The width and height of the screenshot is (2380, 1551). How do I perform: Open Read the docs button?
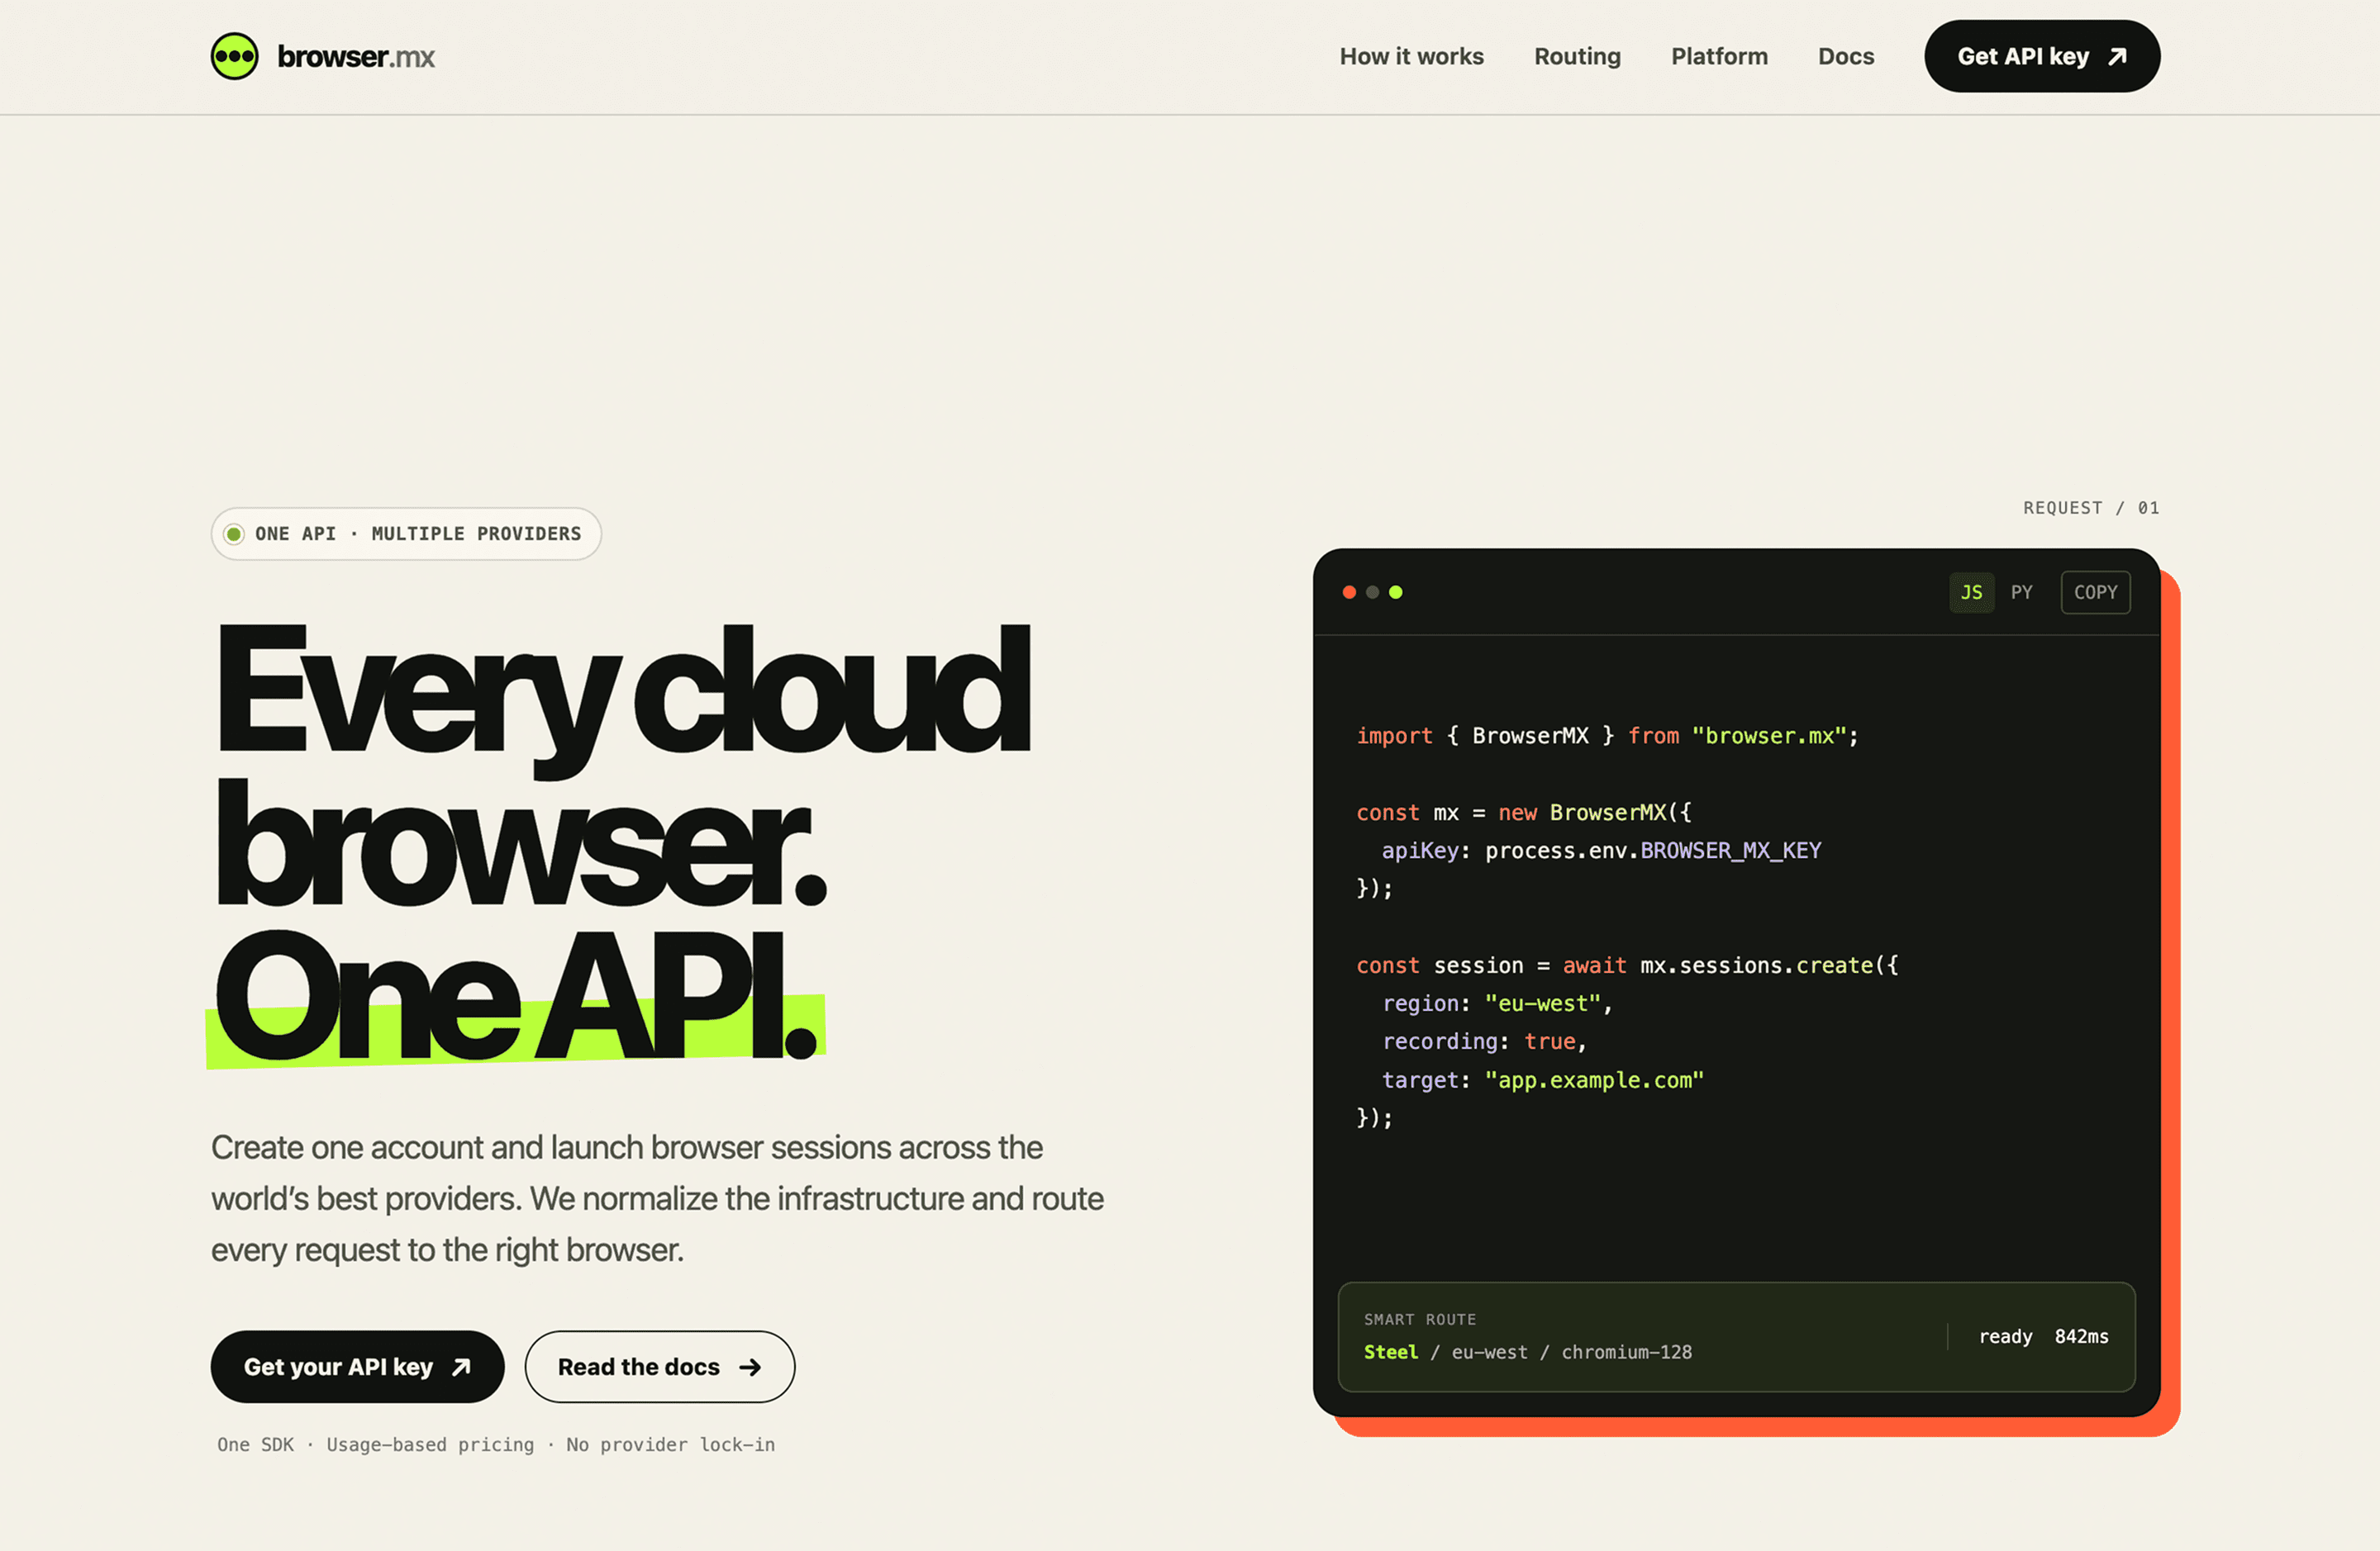(x=659, y=1366)
